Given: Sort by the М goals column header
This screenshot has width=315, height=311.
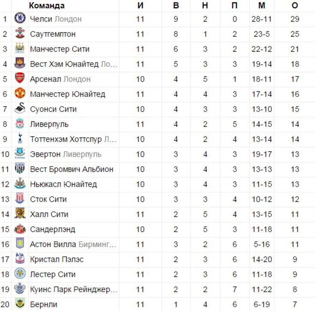Looking at the screenshot, I should pos(261,6).
